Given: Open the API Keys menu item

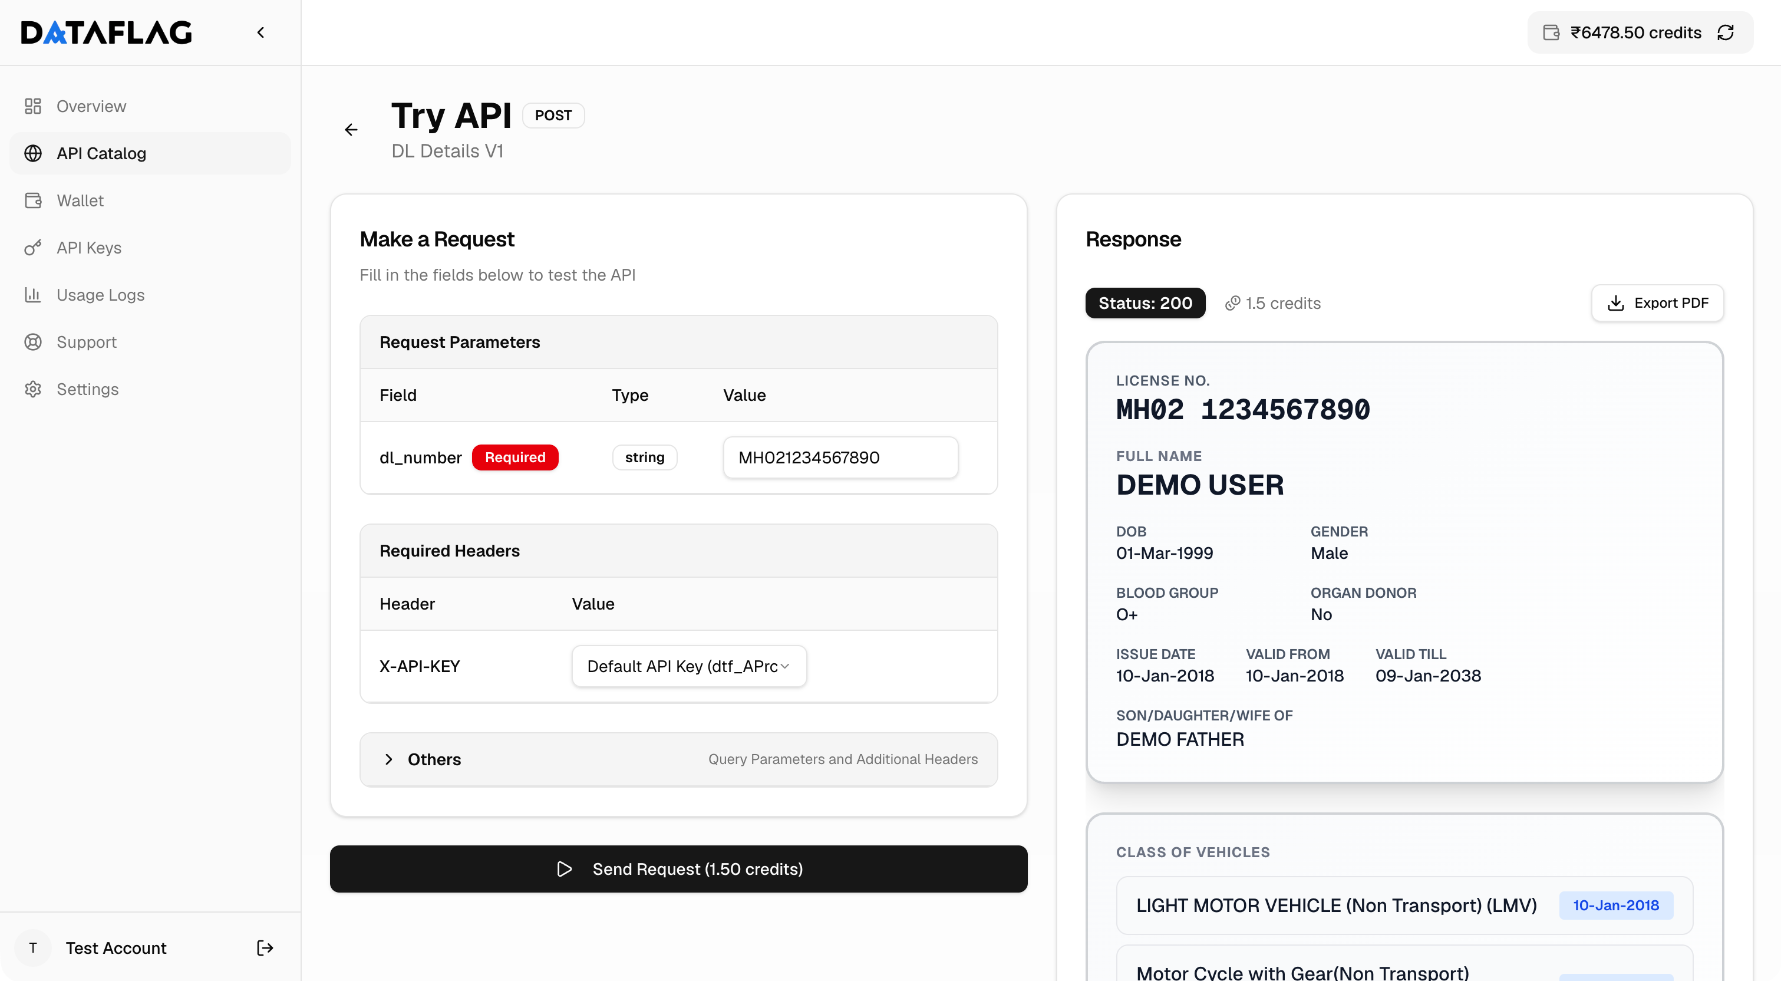Looking at the screenshot, I should [x=150, y=248].
